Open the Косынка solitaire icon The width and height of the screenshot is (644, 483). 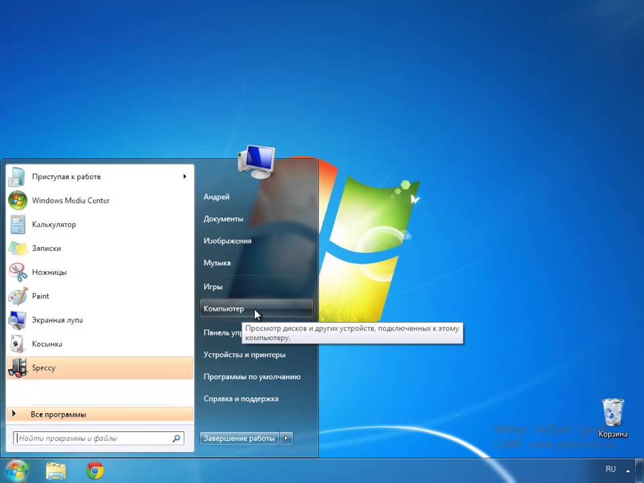coord(17,343)
